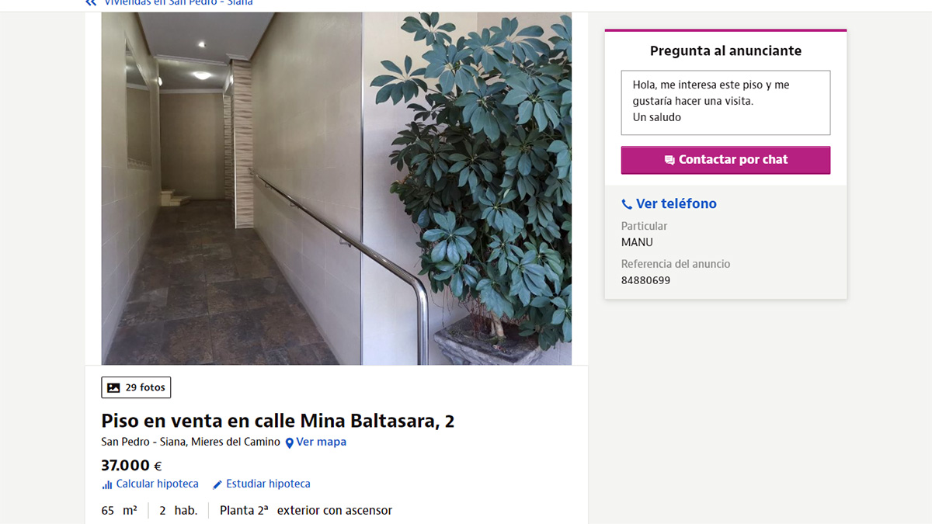Click the pencil icon for Estudiar hipoteca
The height and width of the screenshot is (524, 932).
(217, 484)
